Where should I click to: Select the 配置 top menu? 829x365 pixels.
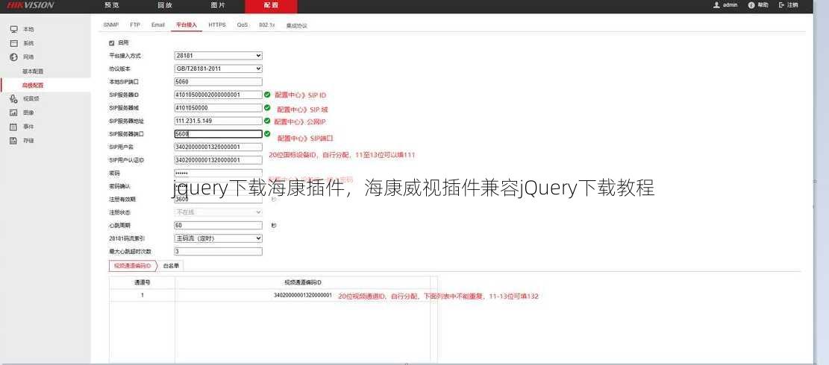[x=271, y=6]
